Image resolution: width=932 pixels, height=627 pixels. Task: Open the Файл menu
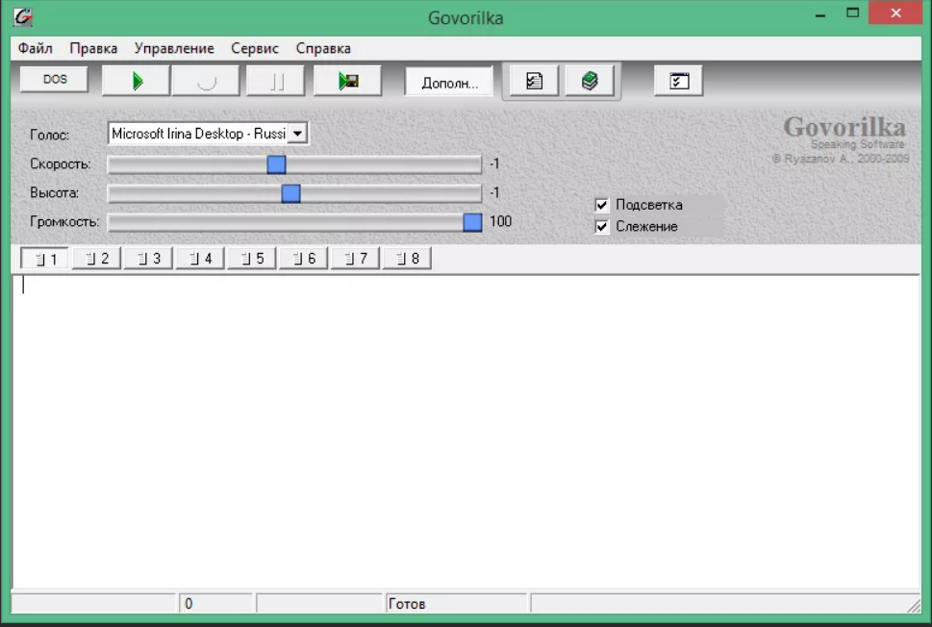point(35,48)
